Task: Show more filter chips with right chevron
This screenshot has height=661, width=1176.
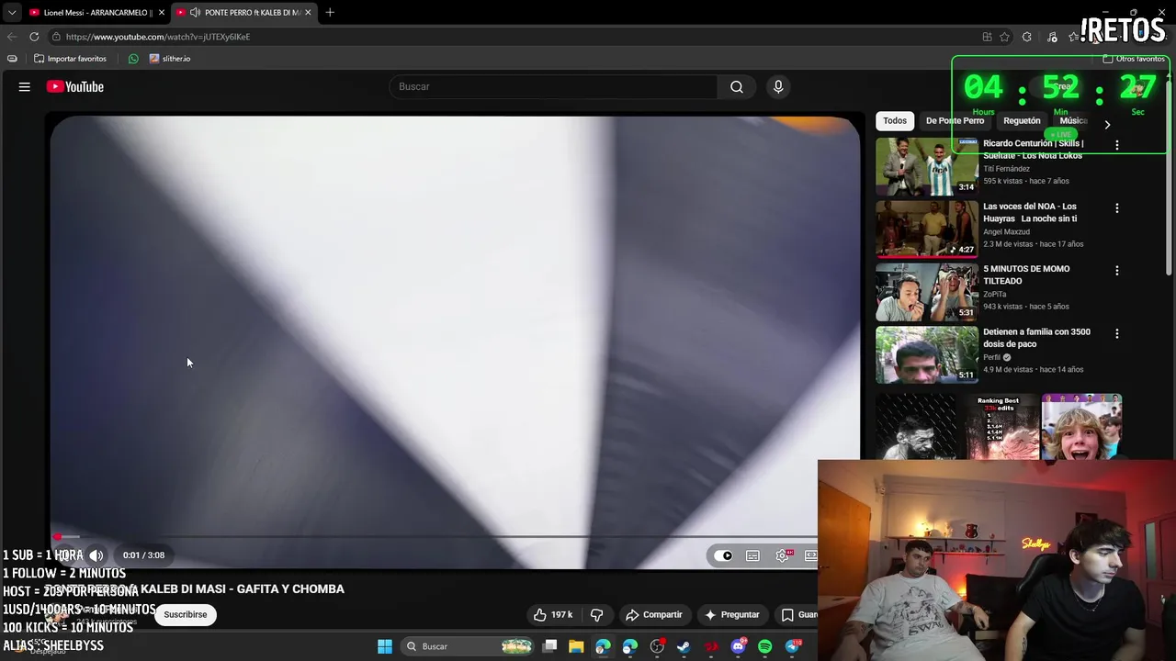Action: click(1107, 124)
